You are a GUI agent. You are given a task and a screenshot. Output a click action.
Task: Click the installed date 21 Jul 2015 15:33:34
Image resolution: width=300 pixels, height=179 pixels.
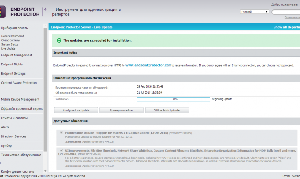pyautogui.click(x=150, y=92)
